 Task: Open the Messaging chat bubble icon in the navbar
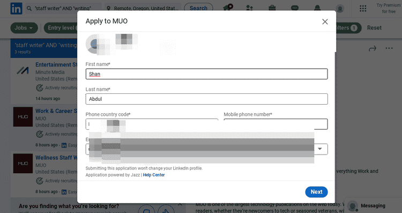[x=295, y=8]
